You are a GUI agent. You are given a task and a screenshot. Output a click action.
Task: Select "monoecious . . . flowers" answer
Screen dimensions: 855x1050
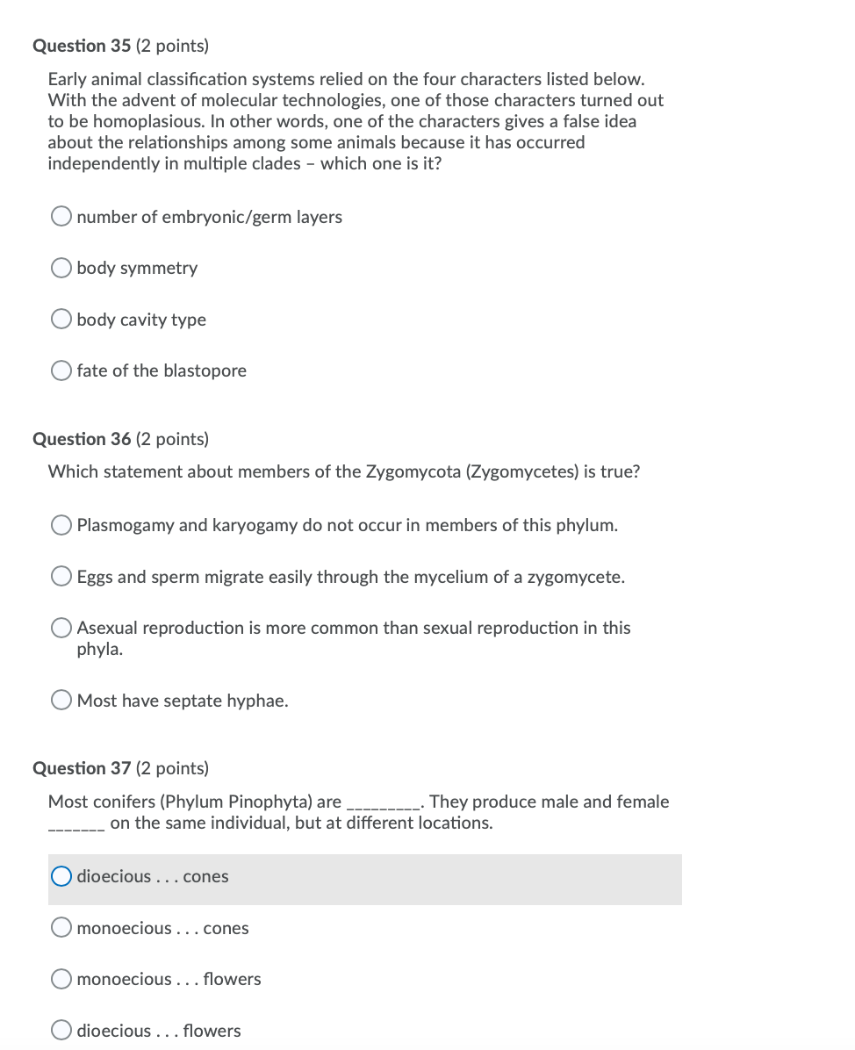point(61,978)
